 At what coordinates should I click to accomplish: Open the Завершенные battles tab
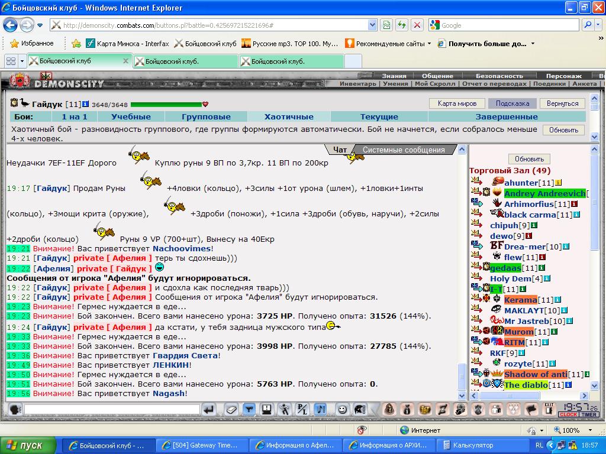pyautogui.click(x=507, y=116)
